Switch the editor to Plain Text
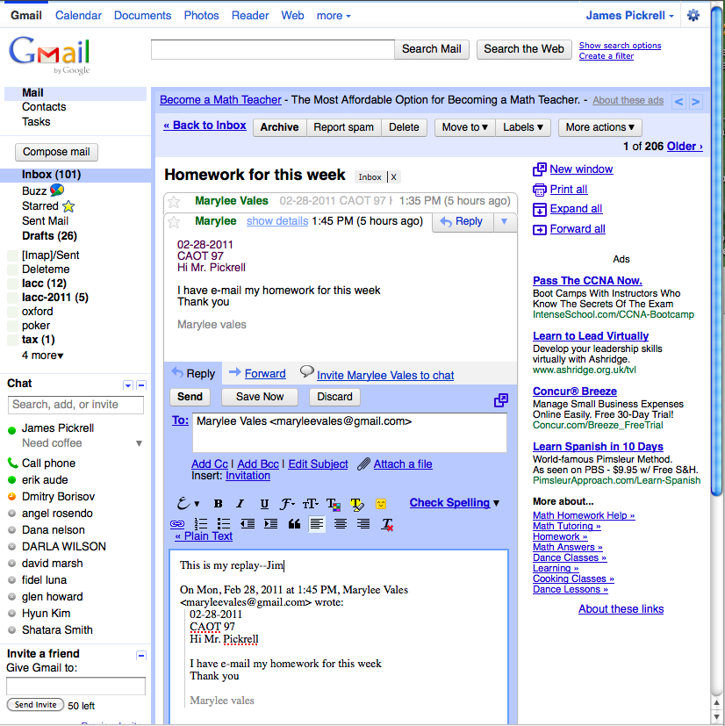Screen dimensions: 725x726 pyautogui.click(x=204, y=536)
